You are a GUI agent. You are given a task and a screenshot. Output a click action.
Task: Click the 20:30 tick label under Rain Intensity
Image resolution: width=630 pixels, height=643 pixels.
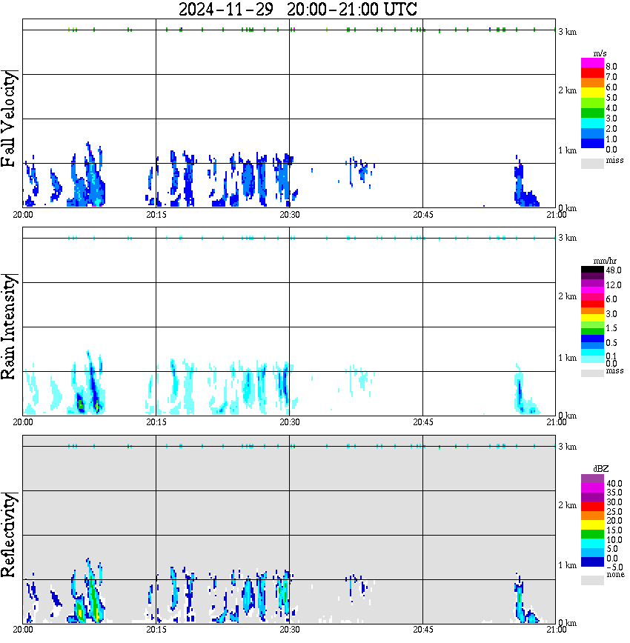click(x=290, y=422)
